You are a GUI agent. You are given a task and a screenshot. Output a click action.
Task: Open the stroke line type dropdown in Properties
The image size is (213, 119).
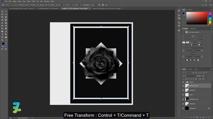[x=200, y=43]
